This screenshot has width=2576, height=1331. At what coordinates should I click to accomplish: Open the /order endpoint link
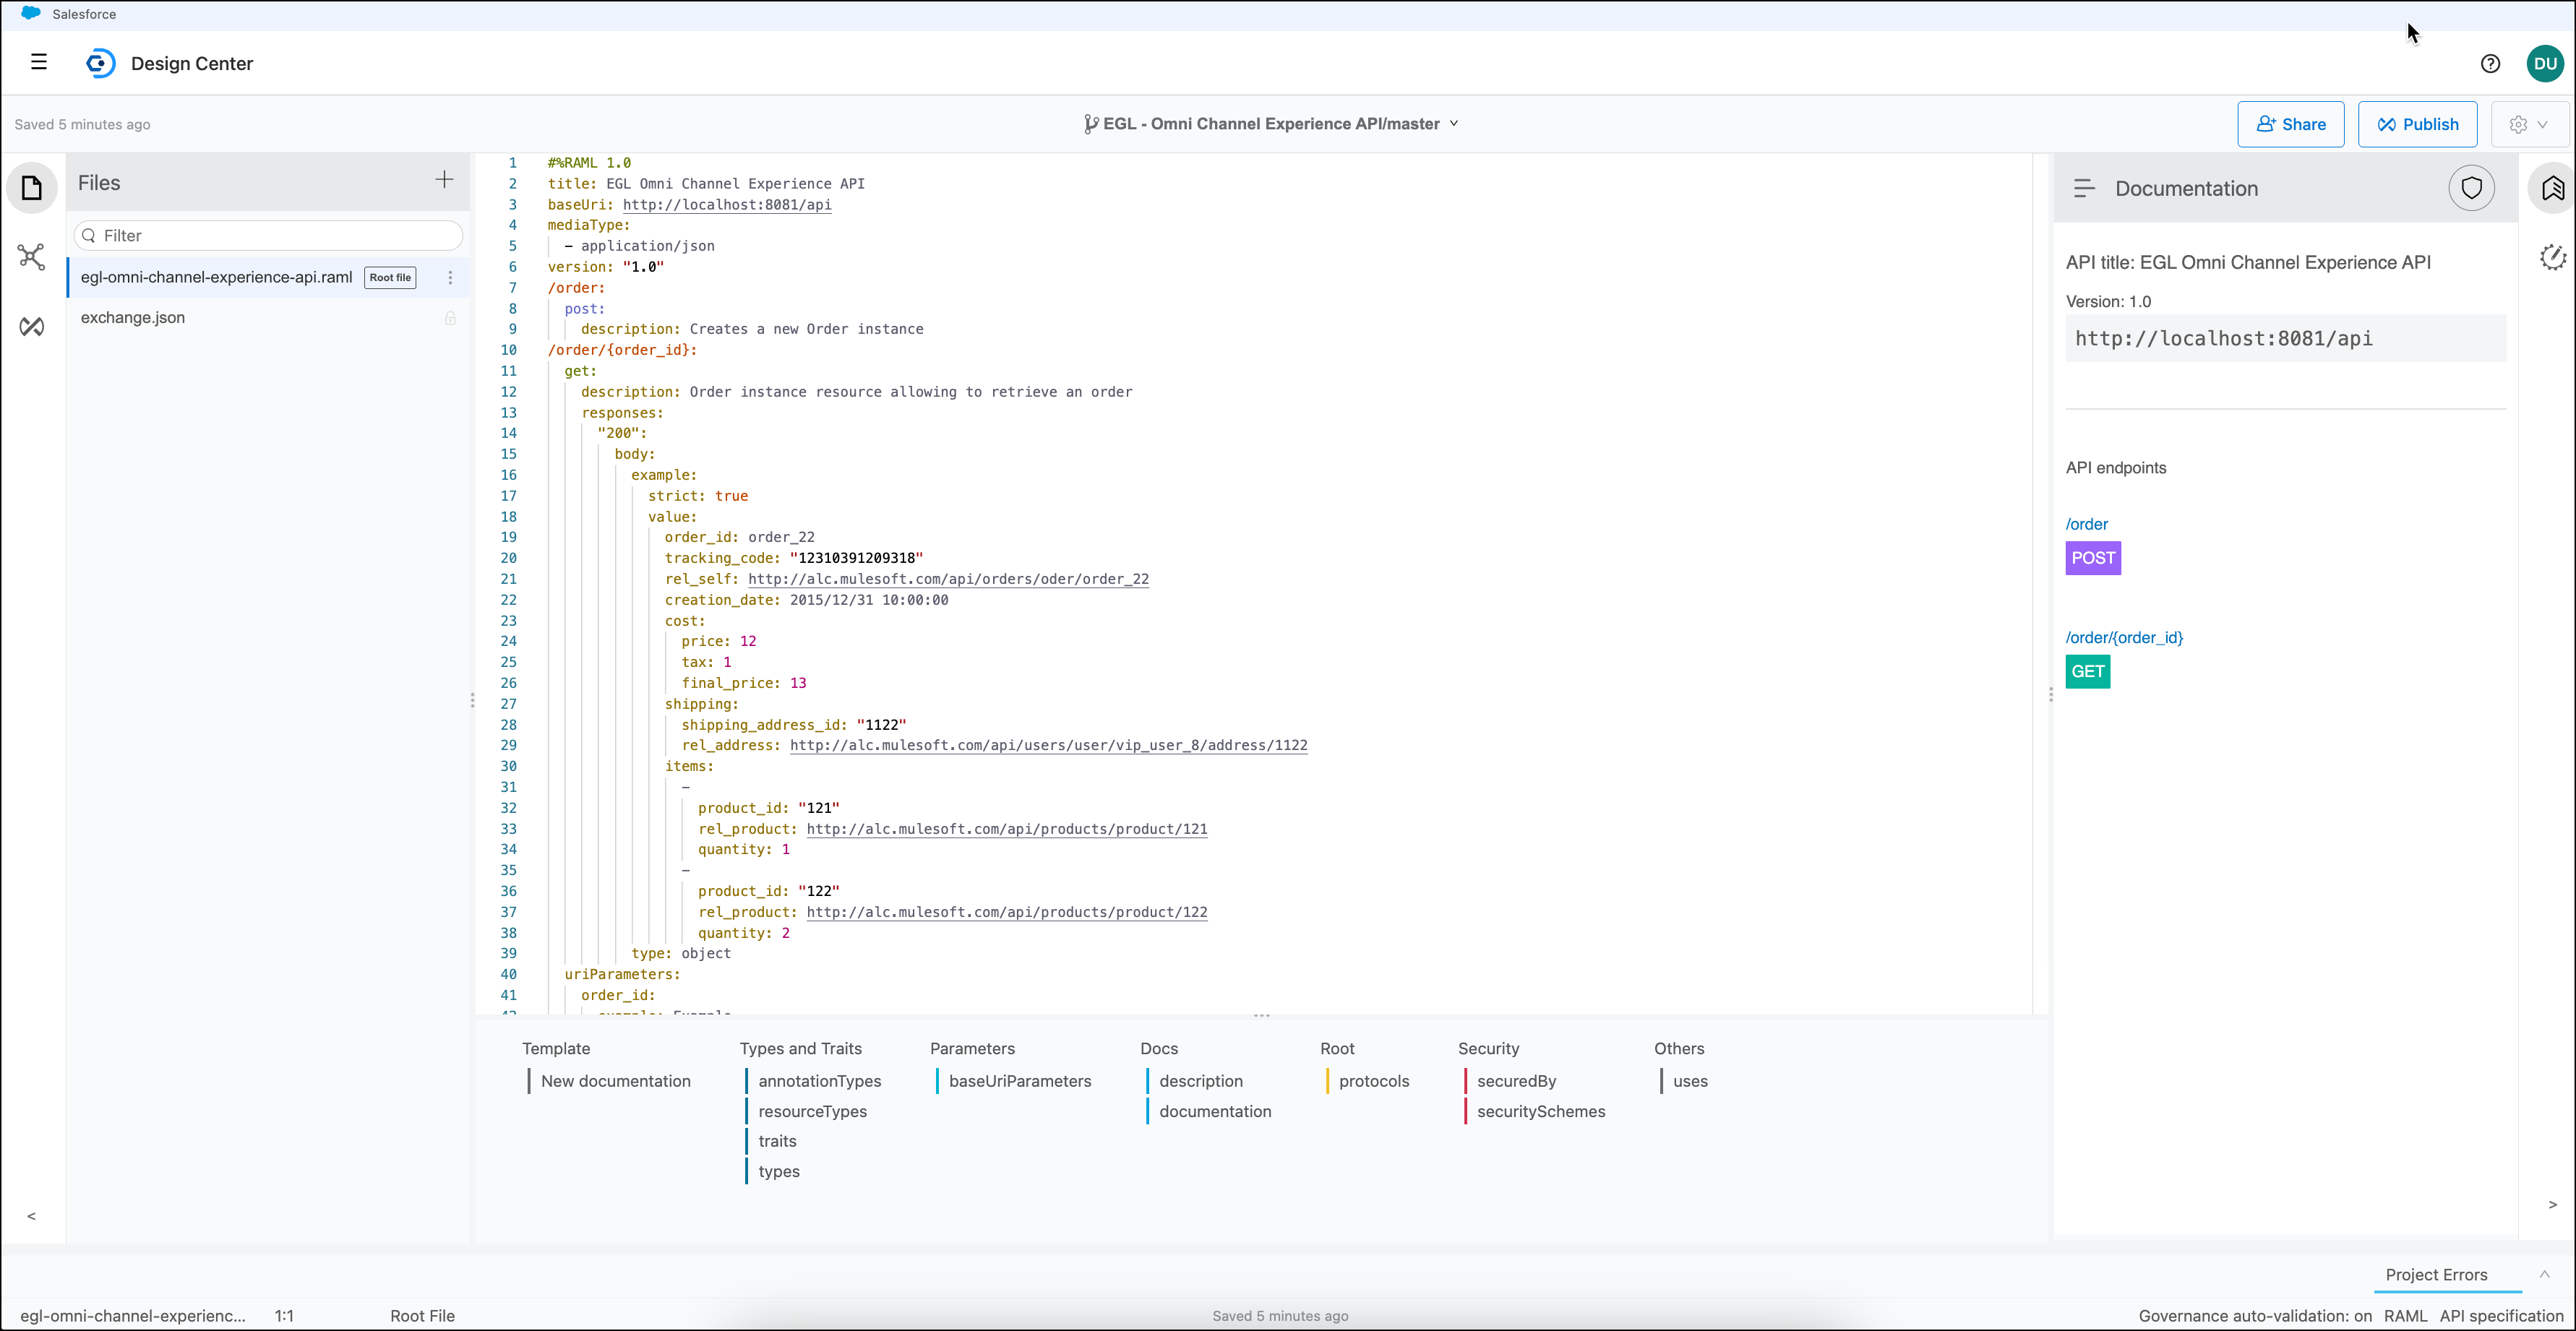point(2086,524)
